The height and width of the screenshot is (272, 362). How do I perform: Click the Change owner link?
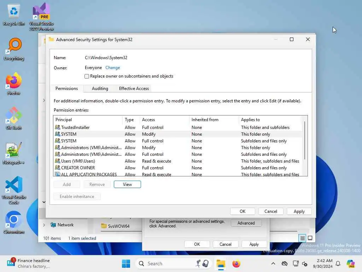click(x=113, y=68)
